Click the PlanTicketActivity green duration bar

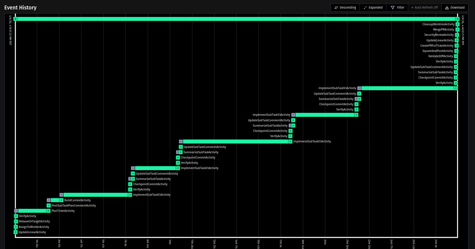[32, 211]
